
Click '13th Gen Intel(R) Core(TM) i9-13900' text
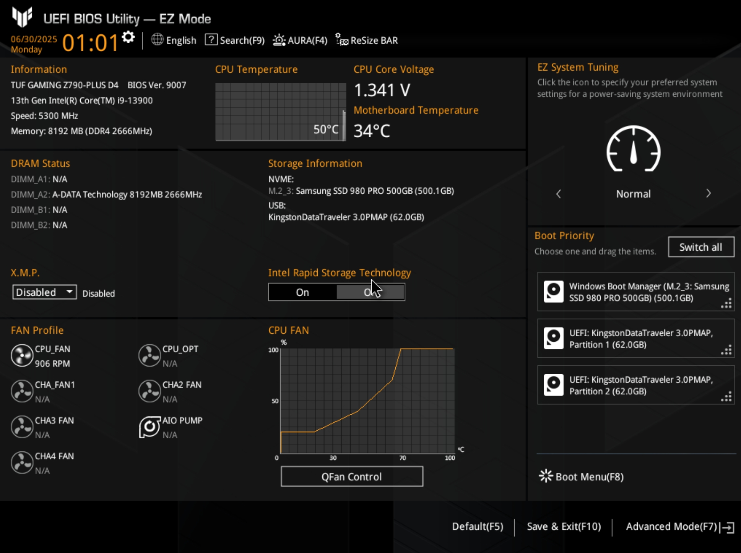(x=82, y=101)
